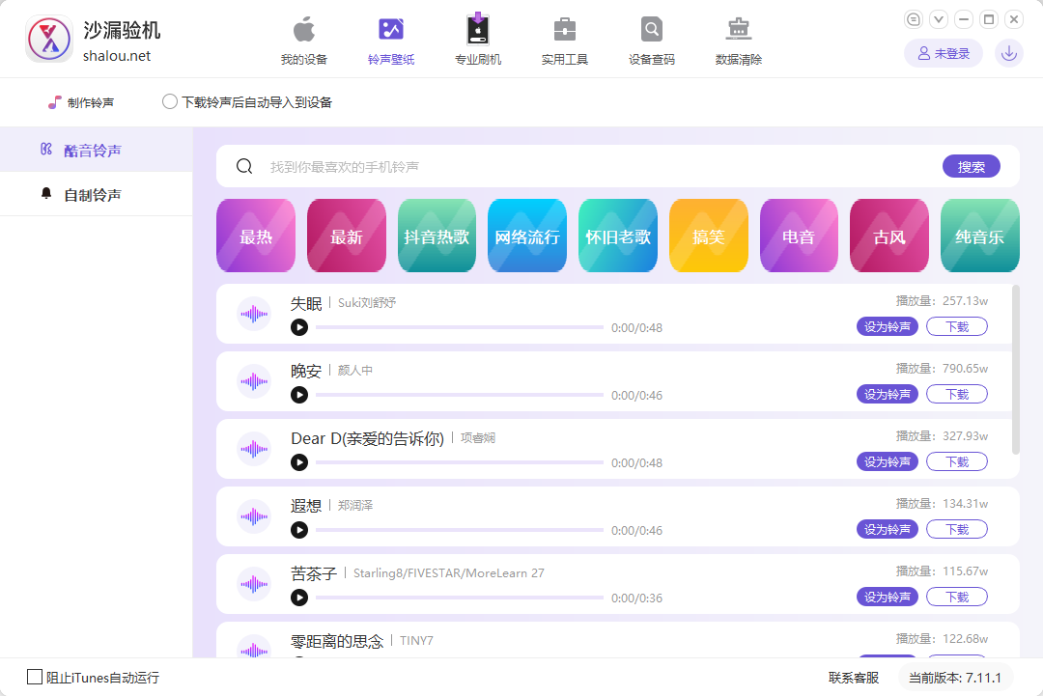Play the 遐想 ringtone
The image size is (1043, 696).
pos(299,530)
